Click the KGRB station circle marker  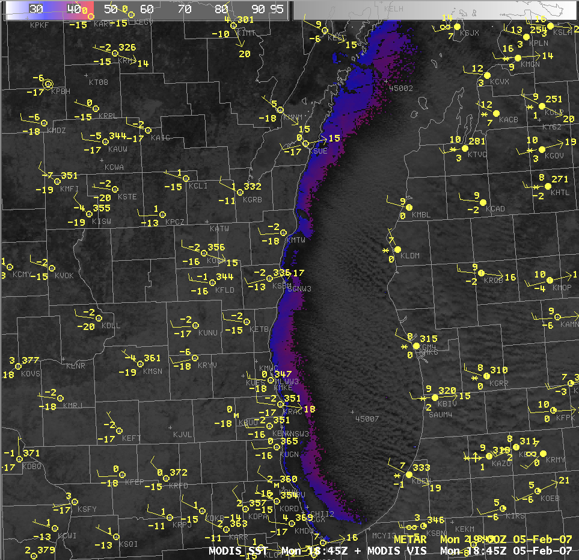pyautogui.click(x=240, y=192)
